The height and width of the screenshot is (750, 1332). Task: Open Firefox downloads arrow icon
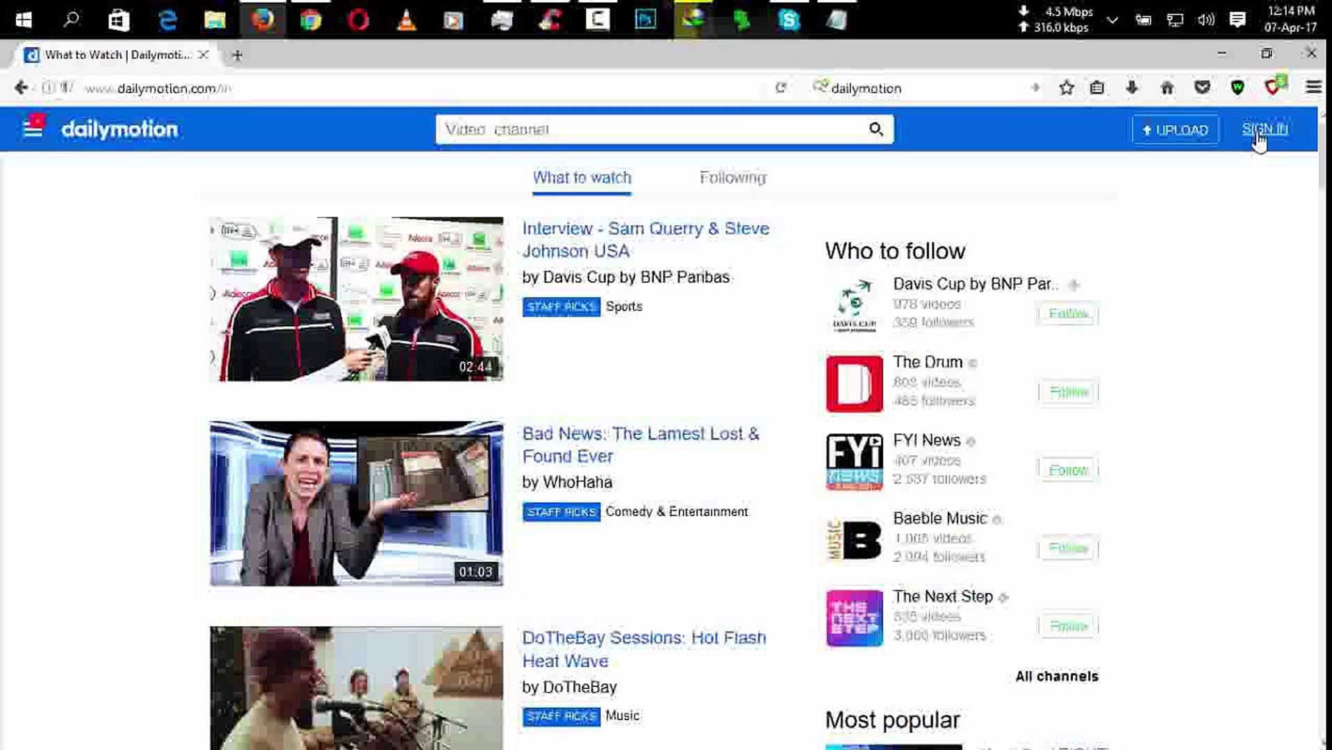(1132, 87)
